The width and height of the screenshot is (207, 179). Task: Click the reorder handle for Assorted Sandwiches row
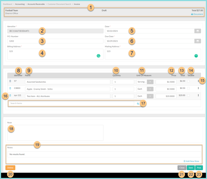pos(198,81)
